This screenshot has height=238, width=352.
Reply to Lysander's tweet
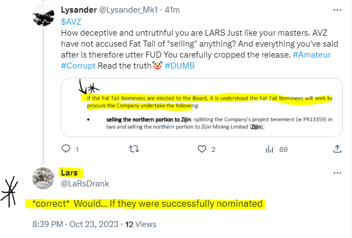(66, 149)
